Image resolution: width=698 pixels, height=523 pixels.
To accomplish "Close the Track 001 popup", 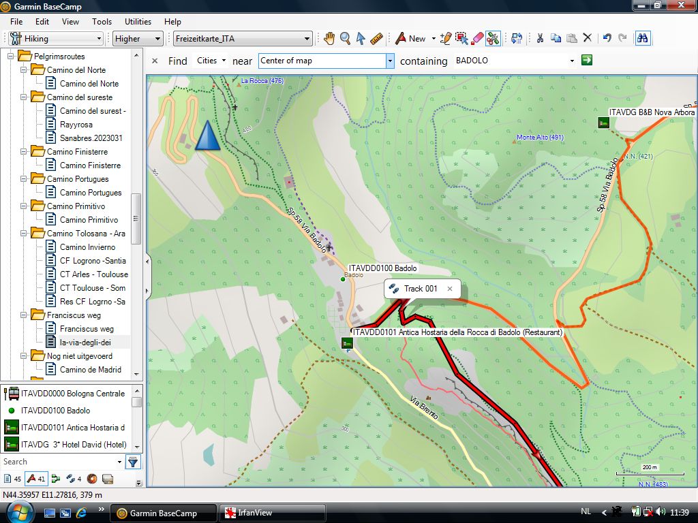I will 450,289.
